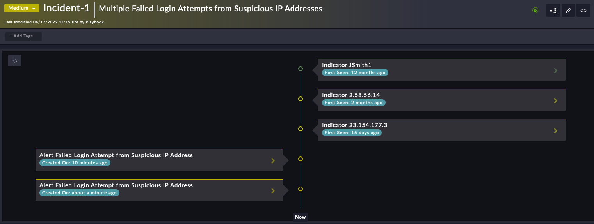
Task: Select the green timeline node for JSmith1
Action: (301, 69)
